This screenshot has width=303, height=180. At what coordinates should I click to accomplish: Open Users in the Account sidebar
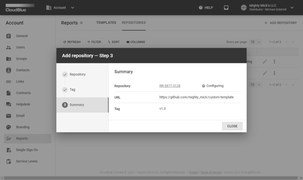pyautogui.click(x=28, y=47)
